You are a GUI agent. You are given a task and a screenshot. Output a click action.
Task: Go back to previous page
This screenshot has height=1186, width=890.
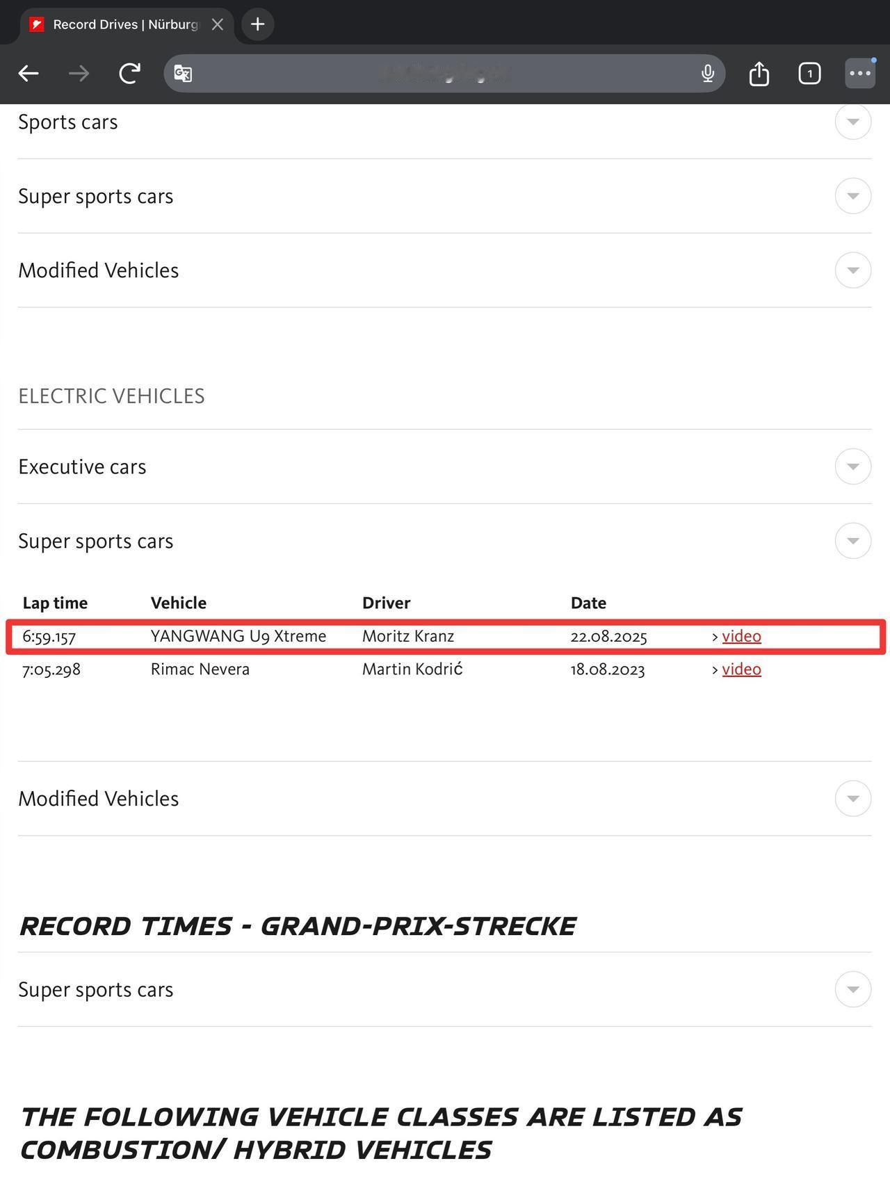click(x=29, y=73)
